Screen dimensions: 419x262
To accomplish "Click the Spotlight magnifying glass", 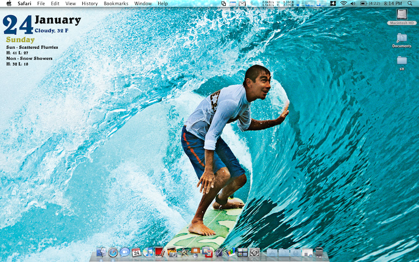I will 410,4.
